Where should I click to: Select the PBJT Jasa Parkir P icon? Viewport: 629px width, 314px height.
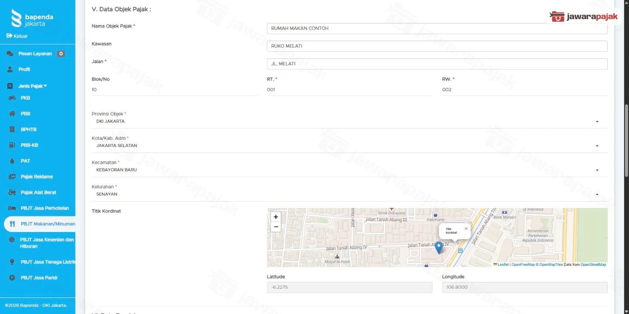click(12, 277)
